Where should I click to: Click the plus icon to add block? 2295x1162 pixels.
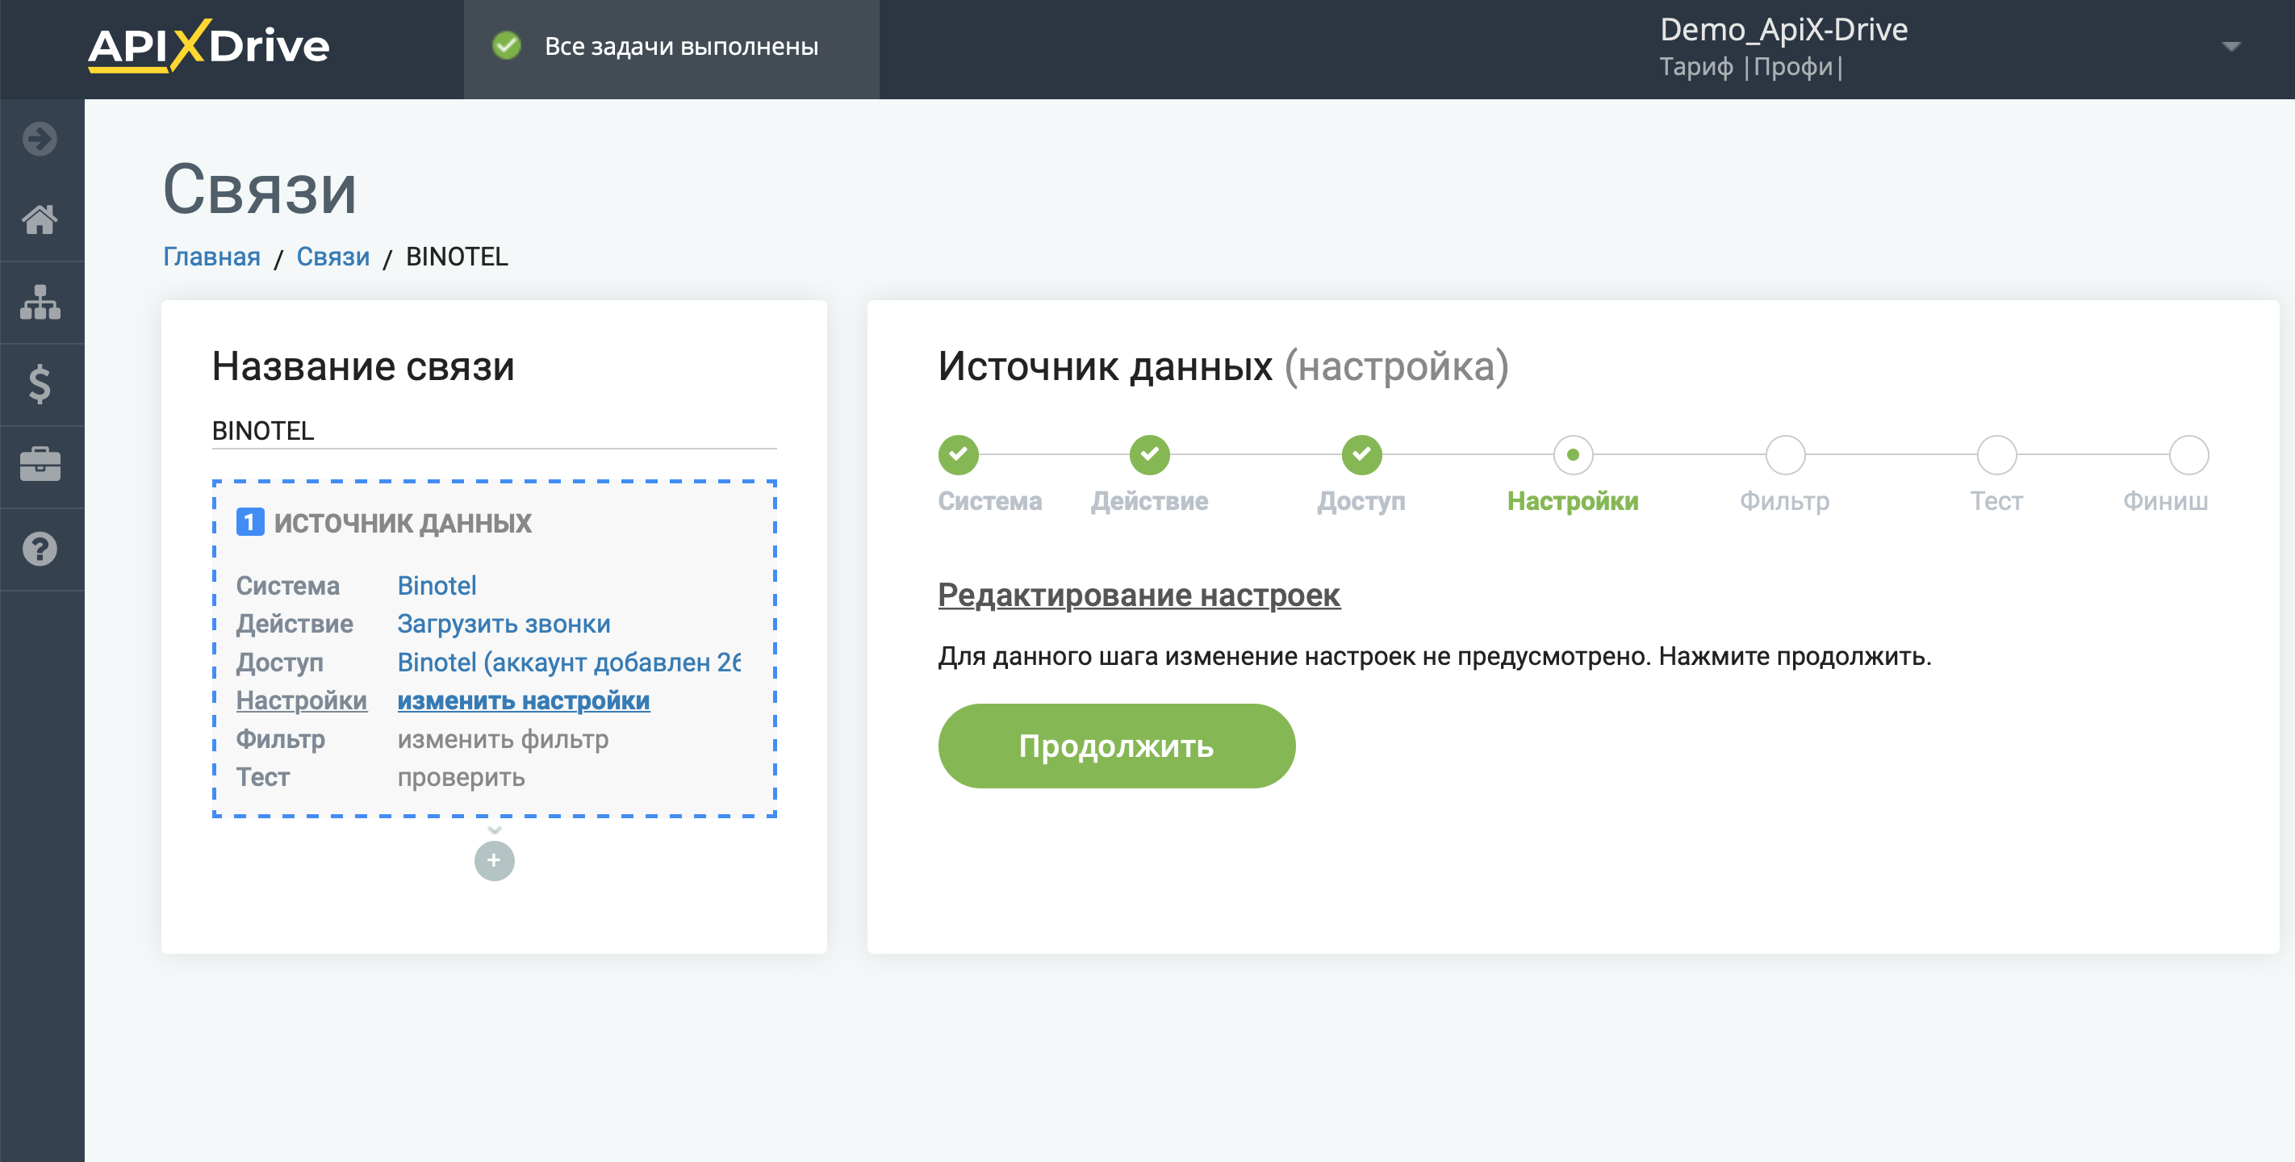click(495, 861)
